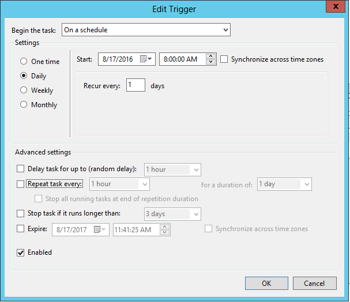350x302 pixels.
Task: Close the Edit Trigger dialog
Action: tap(336, 6)
